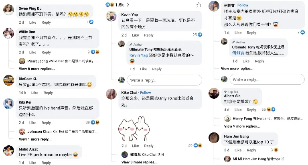Click Write a reply field under Kevin Yap
This screenshot has height=165, width=308.
click(164, 80)
